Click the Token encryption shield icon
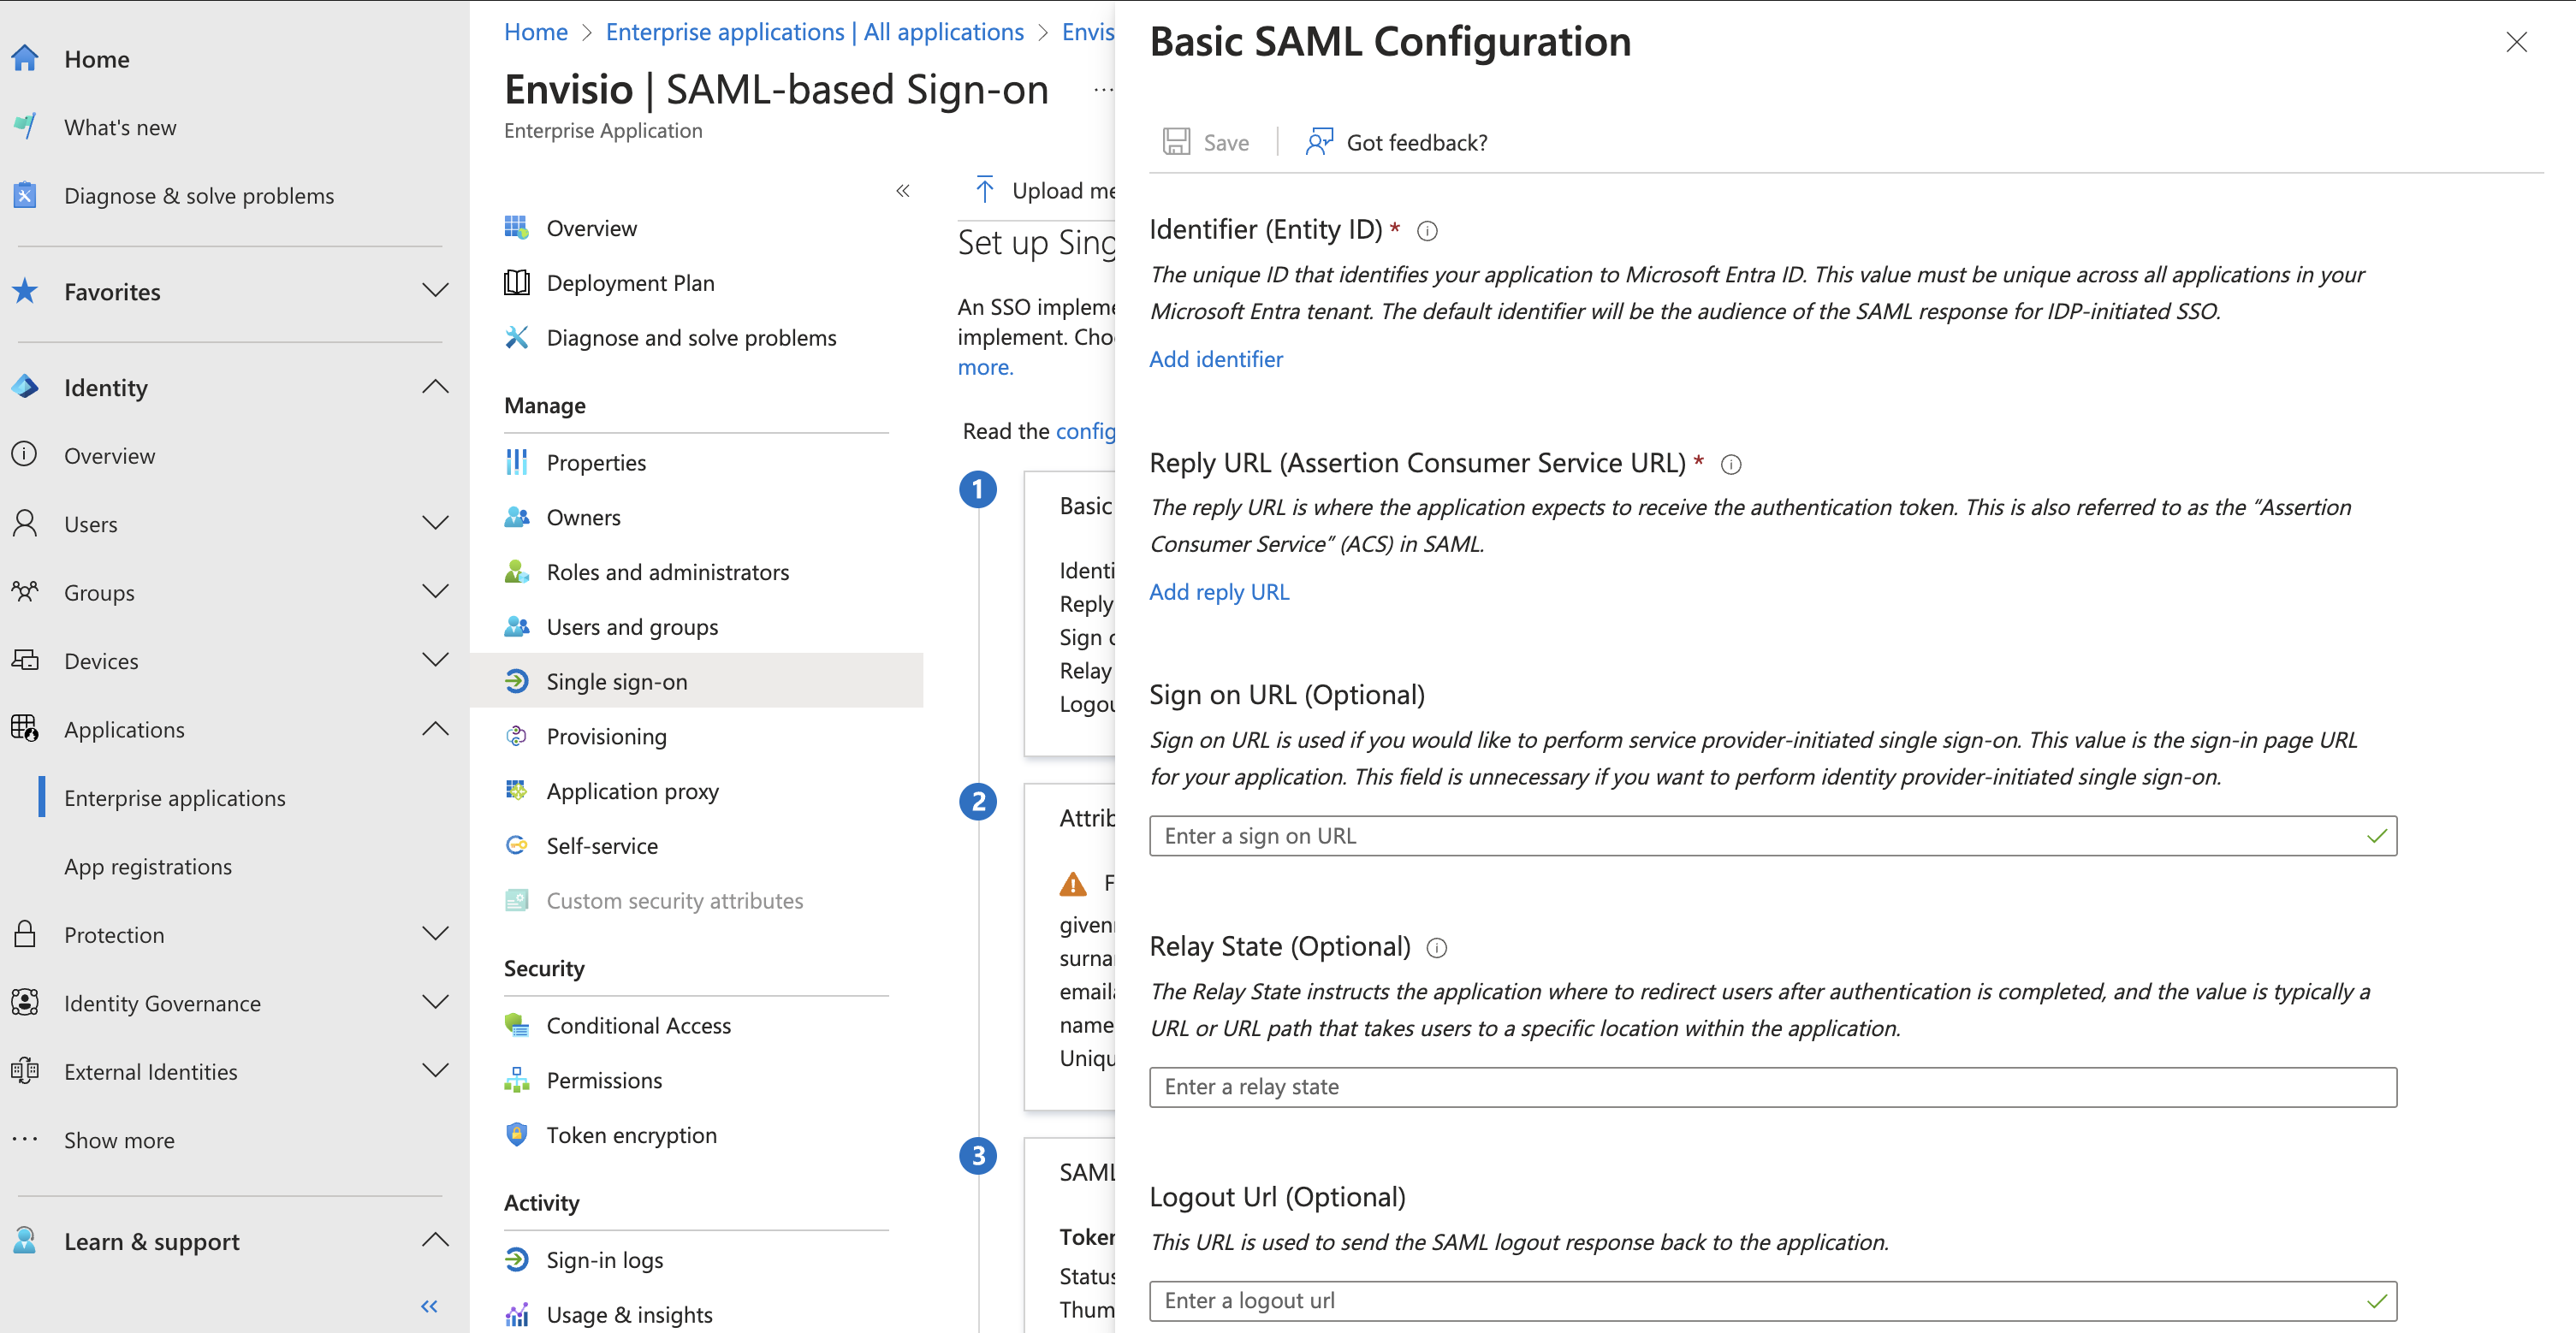The height and width of the screenshot is (1333, 2576). pyautogui.click(x=517, y=1134)
